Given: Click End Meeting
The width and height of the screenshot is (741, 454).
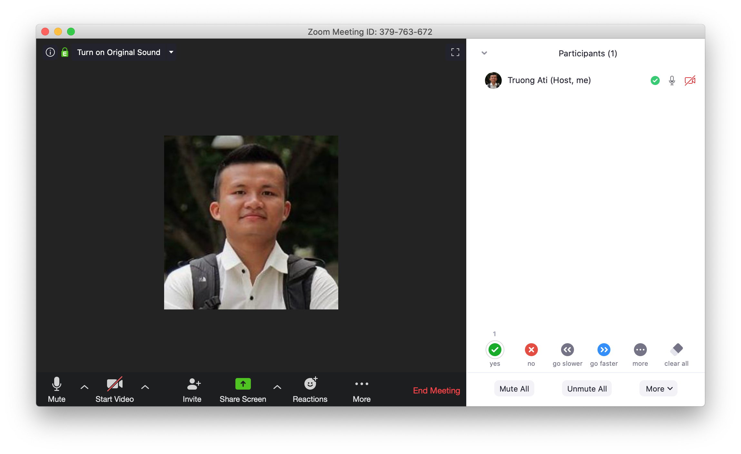Looking at the screenshot, I should tap(436, 391).
